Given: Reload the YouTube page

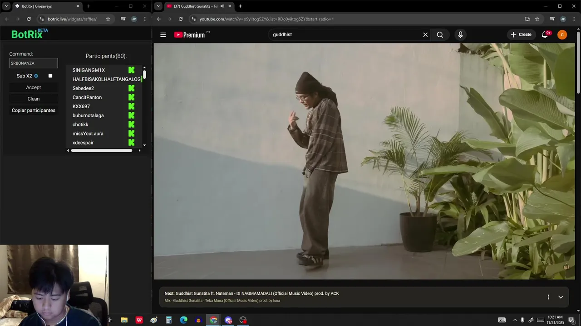Looking at the screenshot, I should pos(181,19).
